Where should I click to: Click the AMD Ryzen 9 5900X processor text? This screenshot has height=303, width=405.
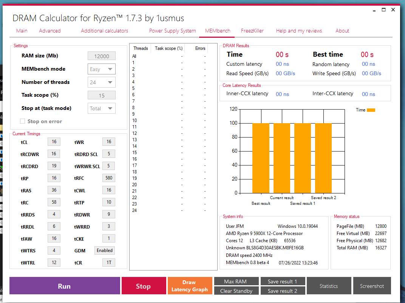264,233
